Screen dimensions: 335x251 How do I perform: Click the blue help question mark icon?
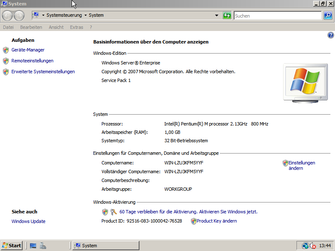pos(330,35)
